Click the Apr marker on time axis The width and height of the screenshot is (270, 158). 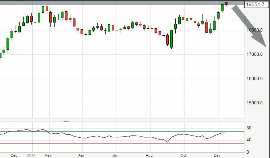[x=81, y=155]
